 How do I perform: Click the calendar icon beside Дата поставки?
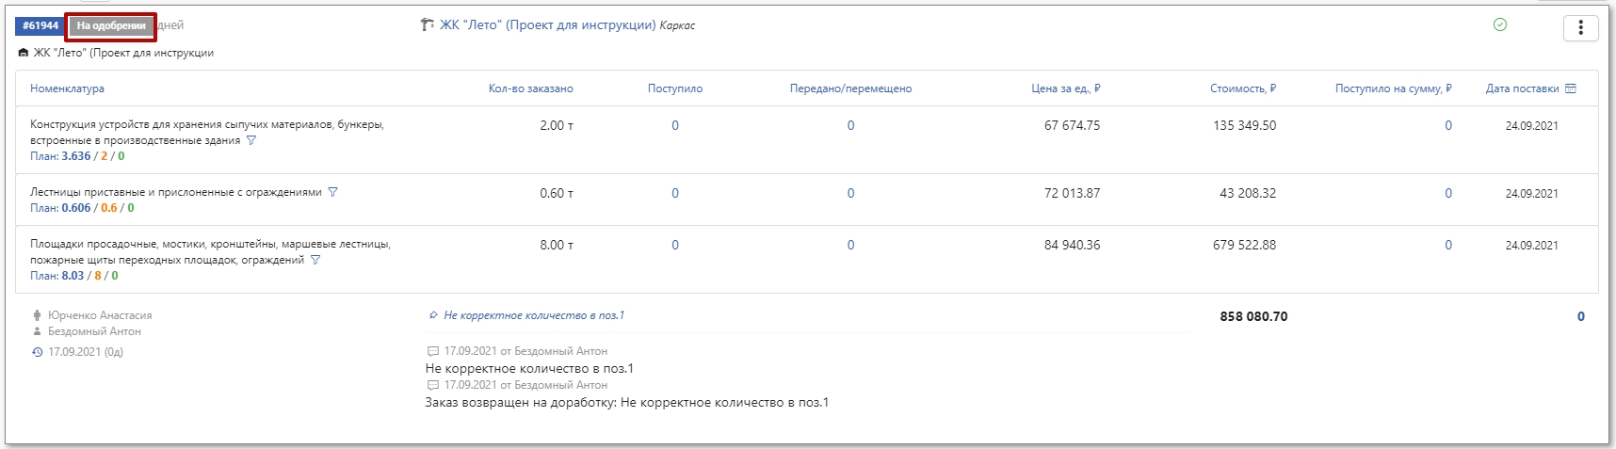pyautogui.click(x=1570, y=88)
